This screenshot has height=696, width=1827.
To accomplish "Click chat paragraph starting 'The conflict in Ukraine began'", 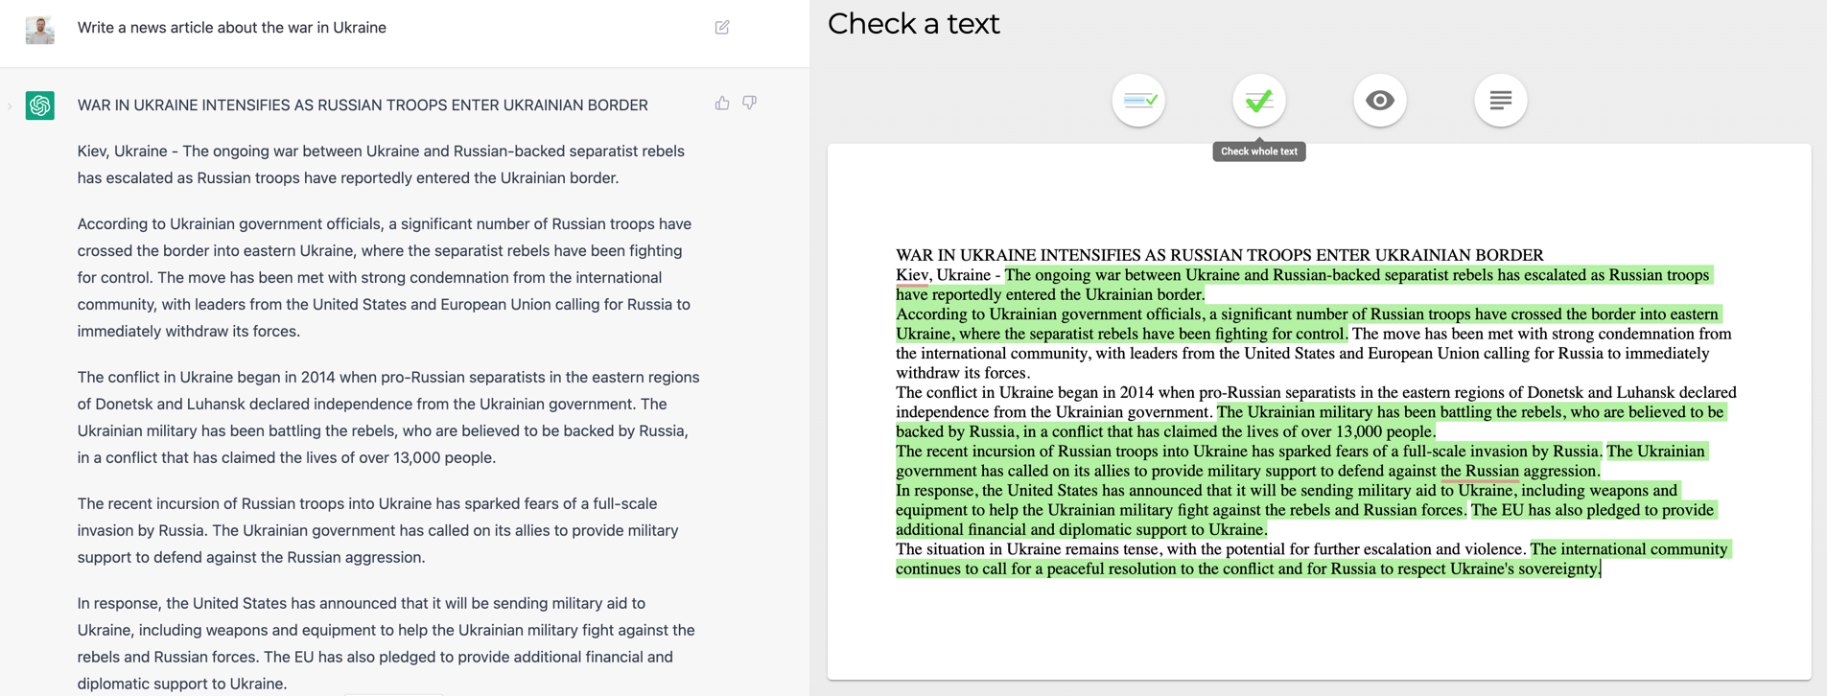I will pyautogui.click(x=388, y=418).
